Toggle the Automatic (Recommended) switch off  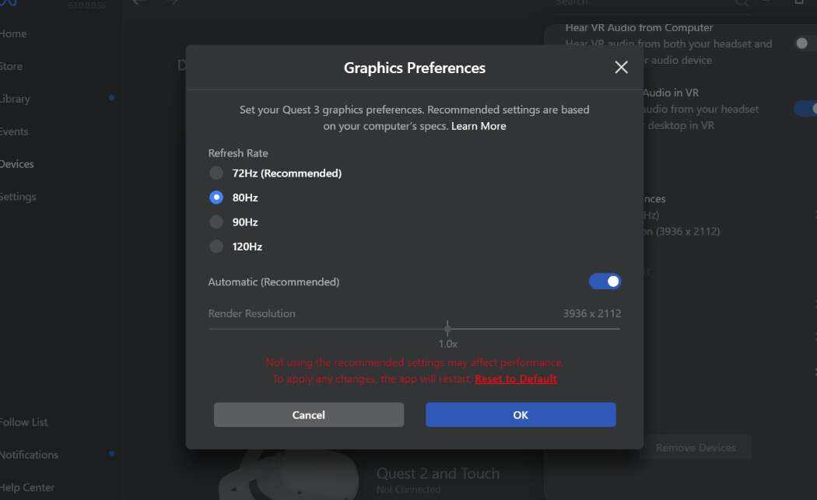[605, 281]
